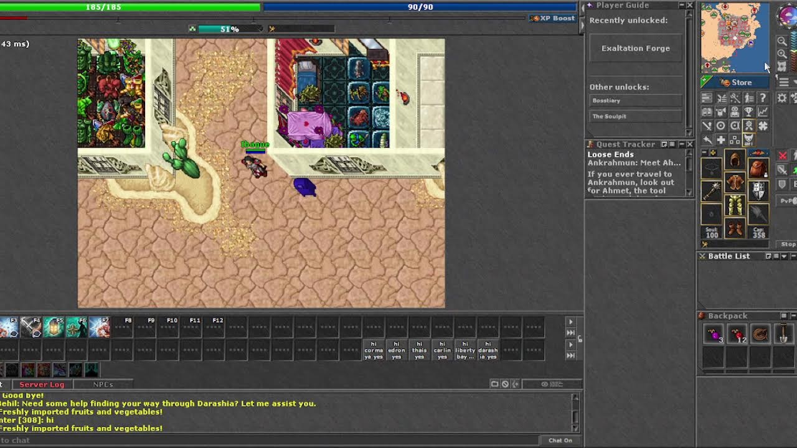Viewport: 797px width, 448px height.
Task: Click the 51% progress bar
Action: click(x=230, y=29)
